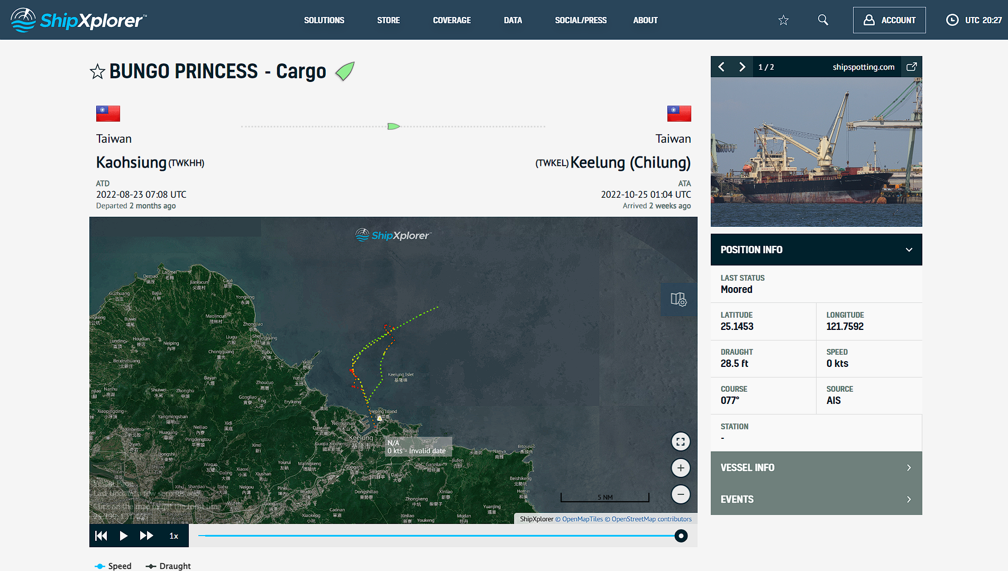Viewport: 1008px width, 571px height.
Task: Click the favorite star beside BUNGO PRINCESS
Action: (x=97, y=71)
